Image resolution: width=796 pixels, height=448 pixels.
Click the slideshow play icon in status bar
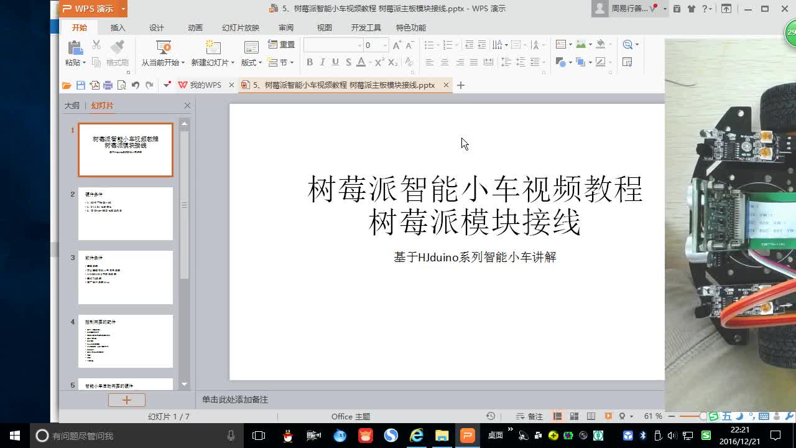point(608,416)
